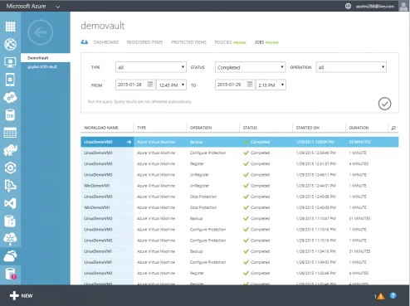Select the Register job lasting 4 minutes on 1/29
The image size is (410, 306).
point(240,163)
